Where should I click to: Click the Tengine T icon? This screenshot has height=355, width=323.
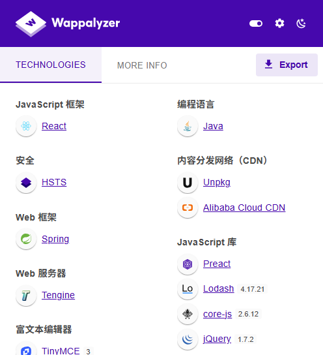point(26,296)
